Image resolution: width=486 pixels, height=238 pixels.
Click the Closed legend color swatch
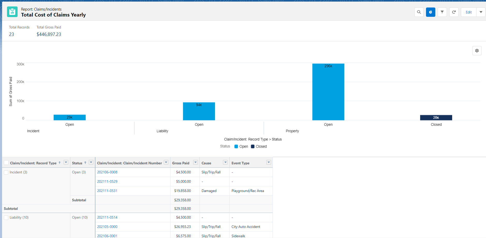[253, 147]
